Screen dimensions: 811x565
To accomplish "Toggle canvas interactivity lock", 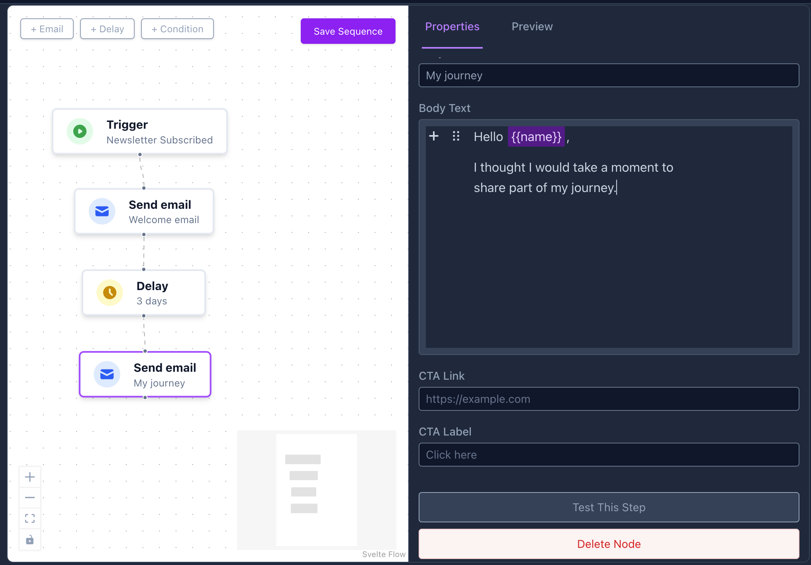I will coord(30,539).
